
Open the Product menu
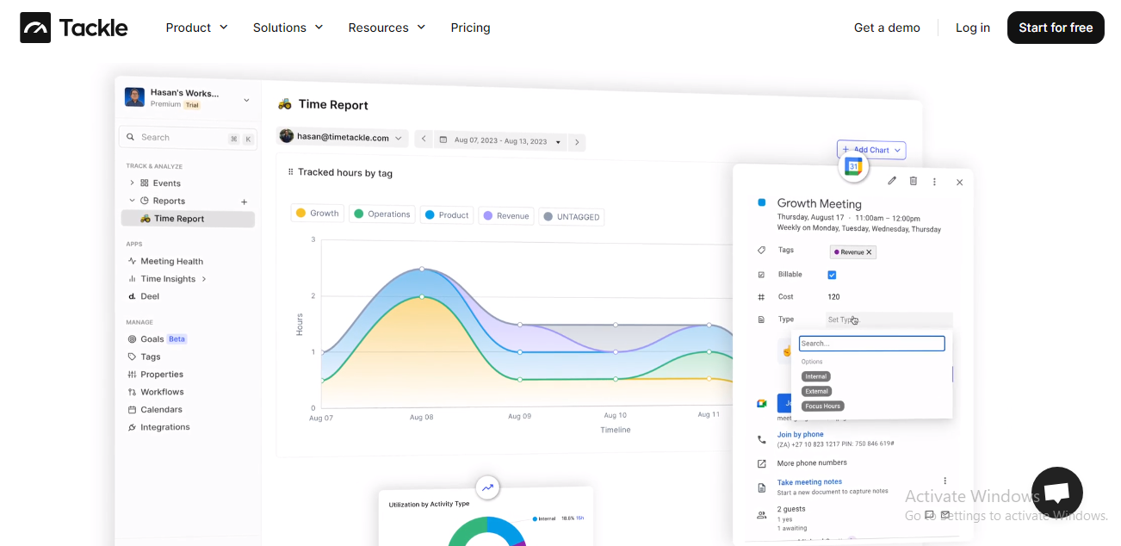[197, 28]
